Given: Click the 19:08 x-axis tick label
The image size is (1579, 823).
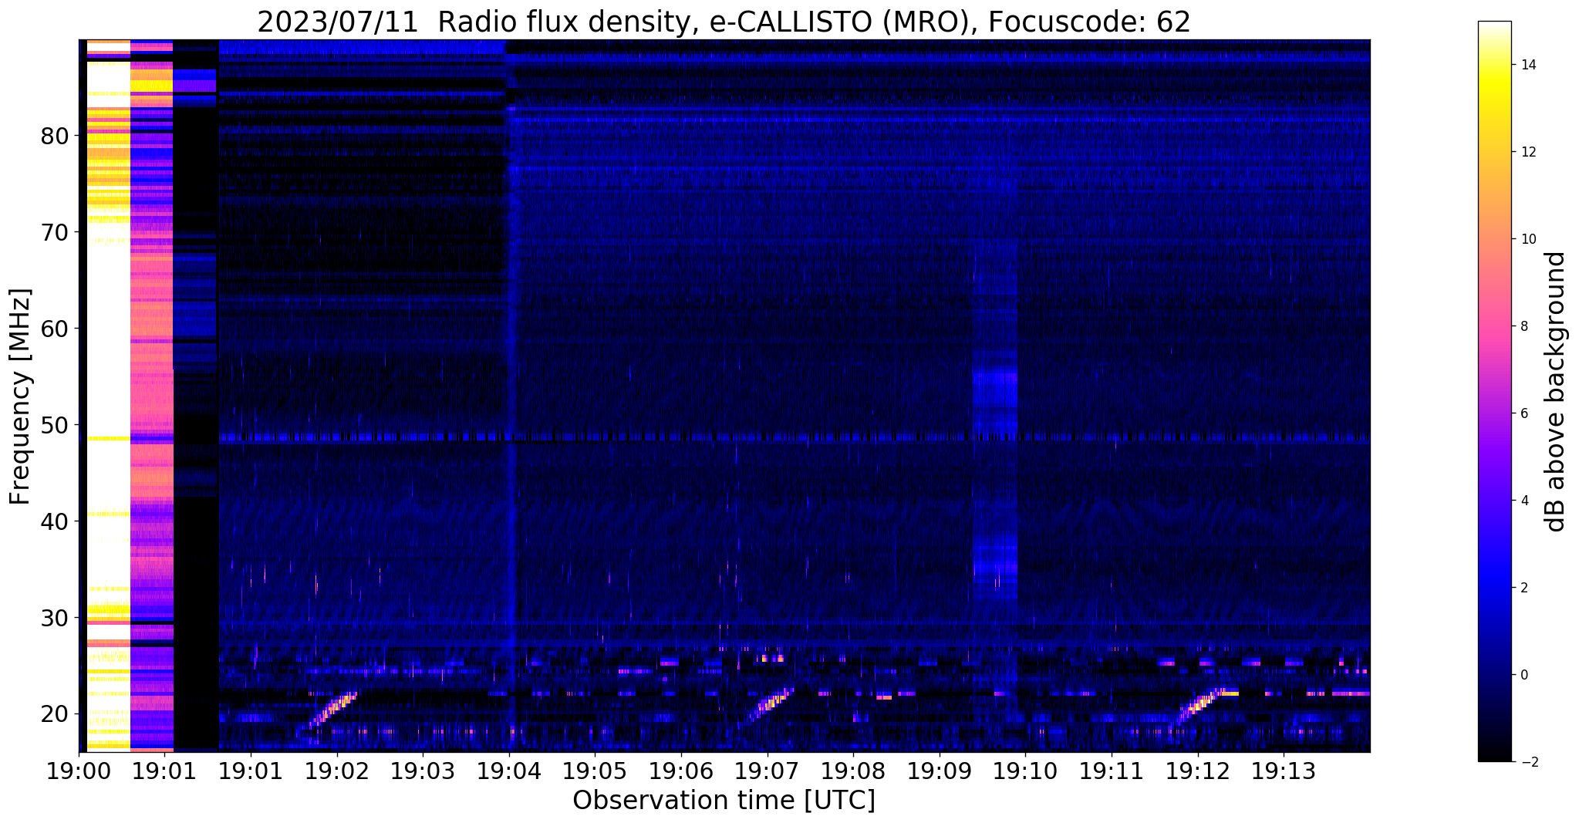Looking at the screenshot, I should (853, 771).
